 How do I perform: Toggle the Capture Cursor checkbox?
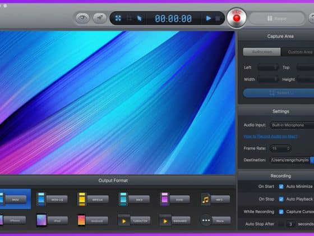[281, 212]
